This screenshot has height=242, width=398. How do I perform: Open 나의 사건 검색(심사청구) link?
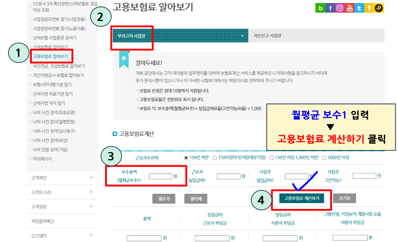(x=54, y=131)
